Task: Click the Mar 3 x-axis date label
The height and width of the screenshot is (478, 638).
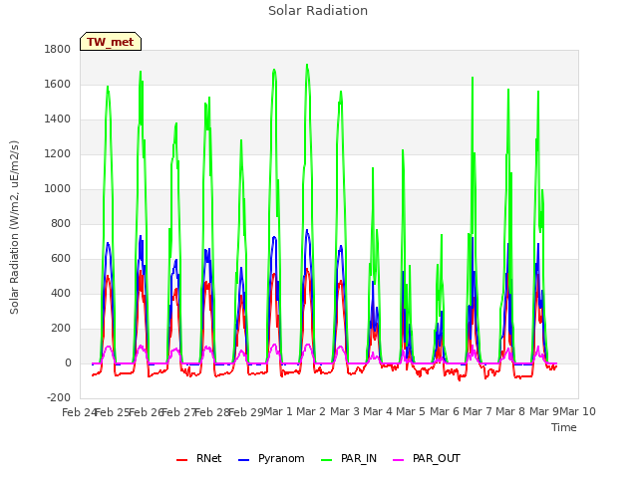Action: pos(344,411)
